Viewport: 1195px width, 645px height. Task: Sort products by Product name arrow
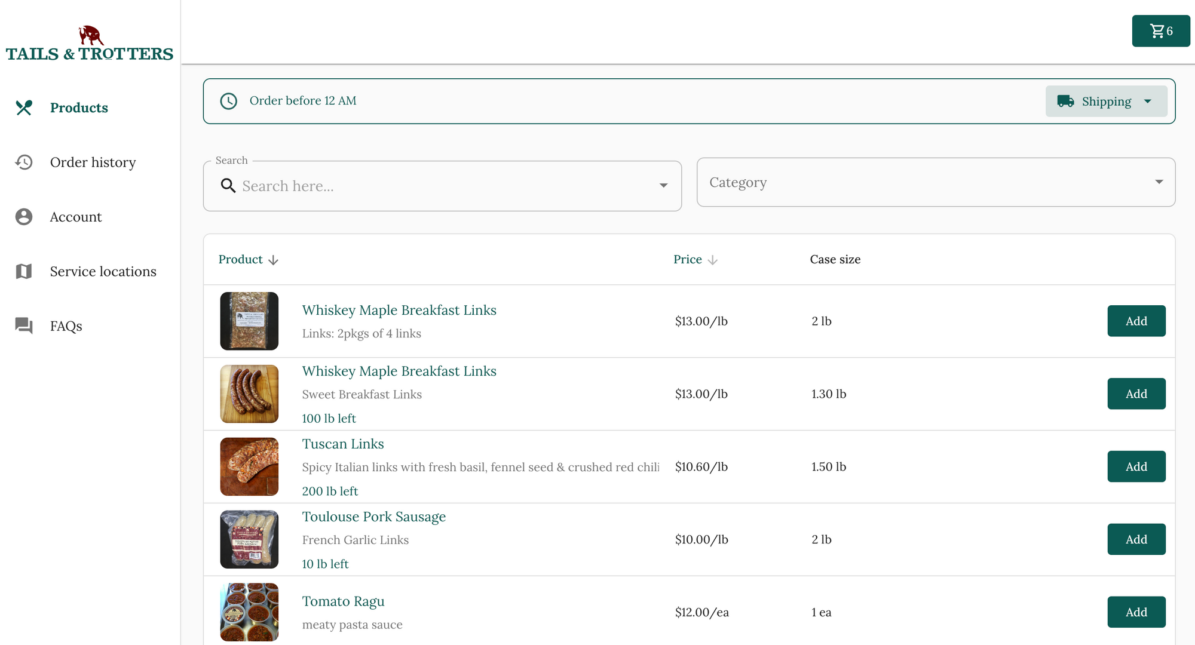tap(274, 259)
